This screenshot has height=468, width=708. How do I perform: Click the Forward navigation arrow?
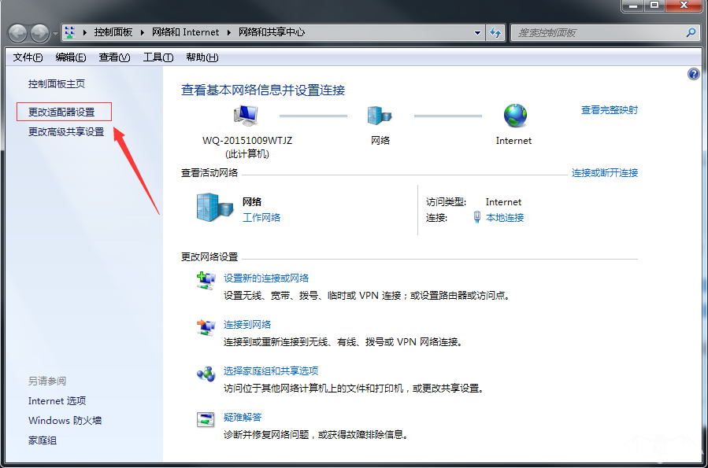(40, 33)
